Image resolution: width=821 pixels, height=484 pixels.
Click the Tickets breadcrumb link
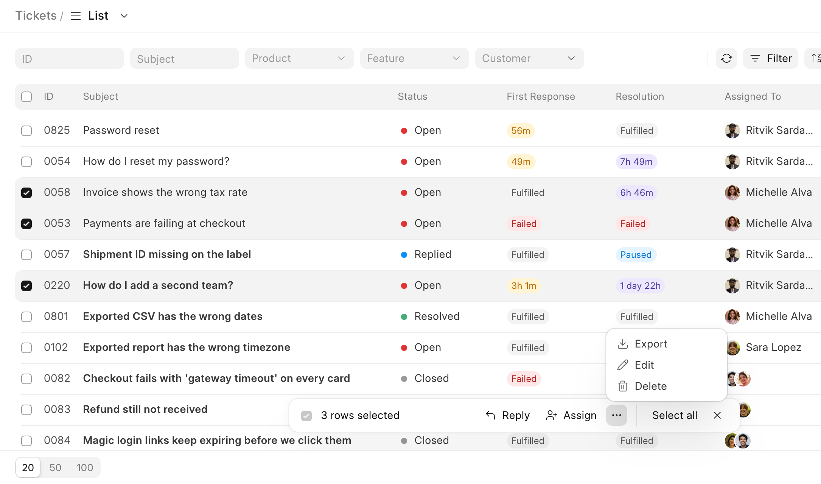pos(36,16)
